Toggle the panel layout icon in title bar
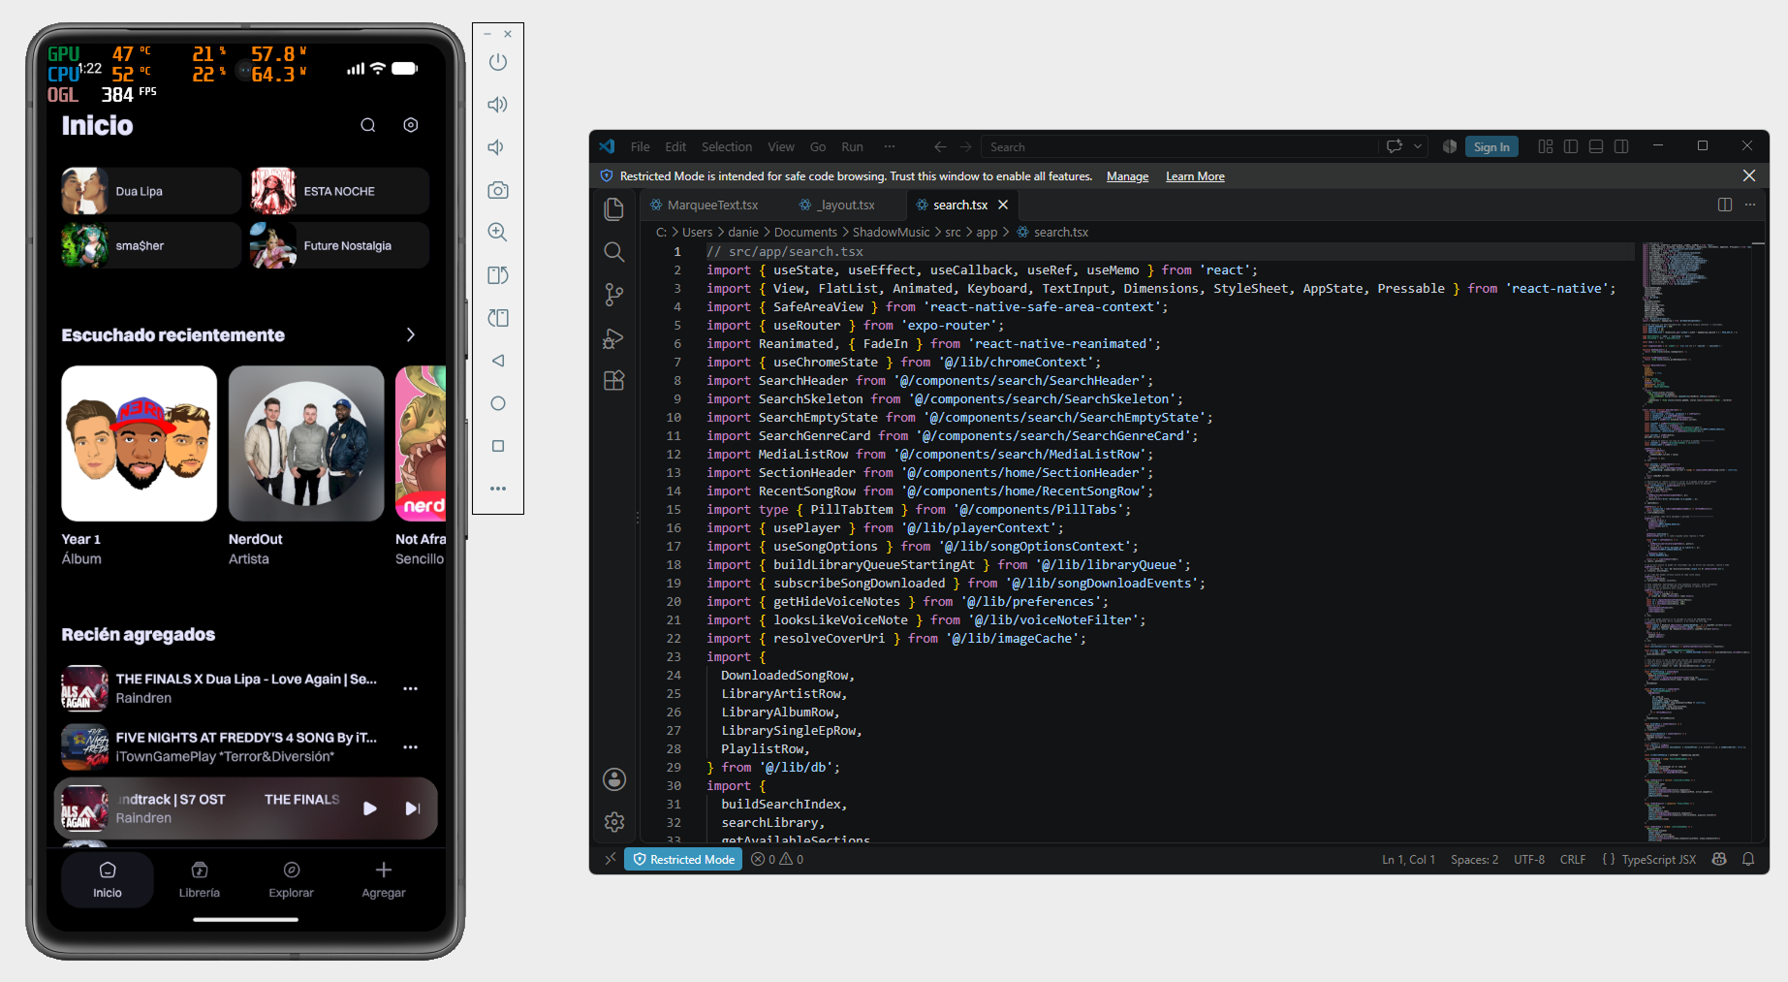The image size is (1788, 982). click(x=1596, y=146)
